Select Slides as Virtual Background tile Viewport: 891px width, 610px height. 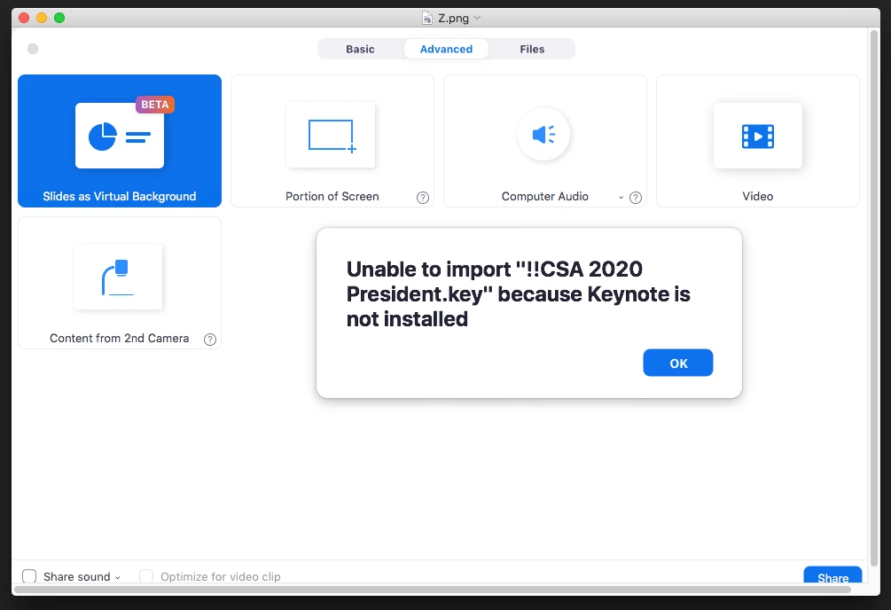pos(120,140)
